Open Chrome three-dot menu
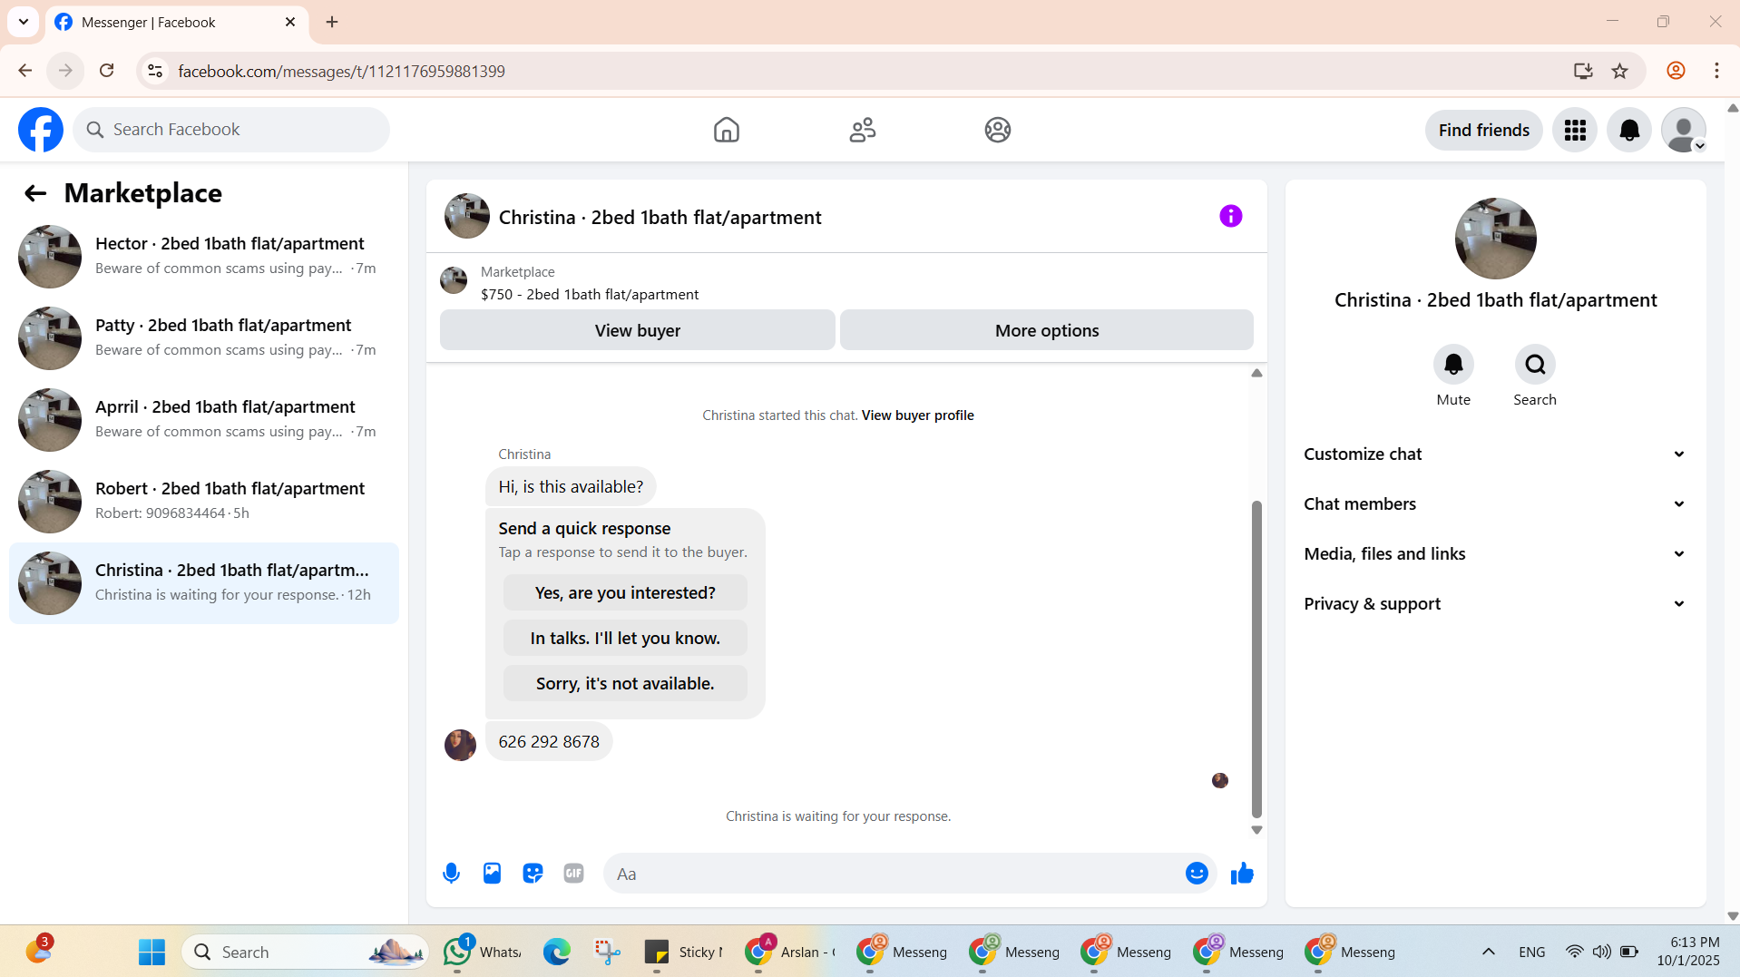The width and height of the screenshot is (1740, 977). click(x=1716, y=71)
